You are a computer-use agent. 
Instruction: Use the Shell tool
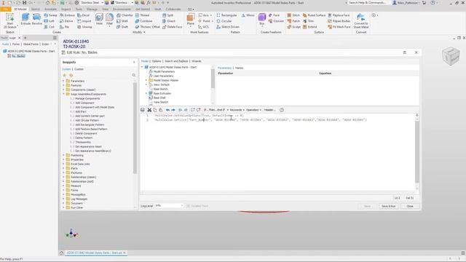122,21
